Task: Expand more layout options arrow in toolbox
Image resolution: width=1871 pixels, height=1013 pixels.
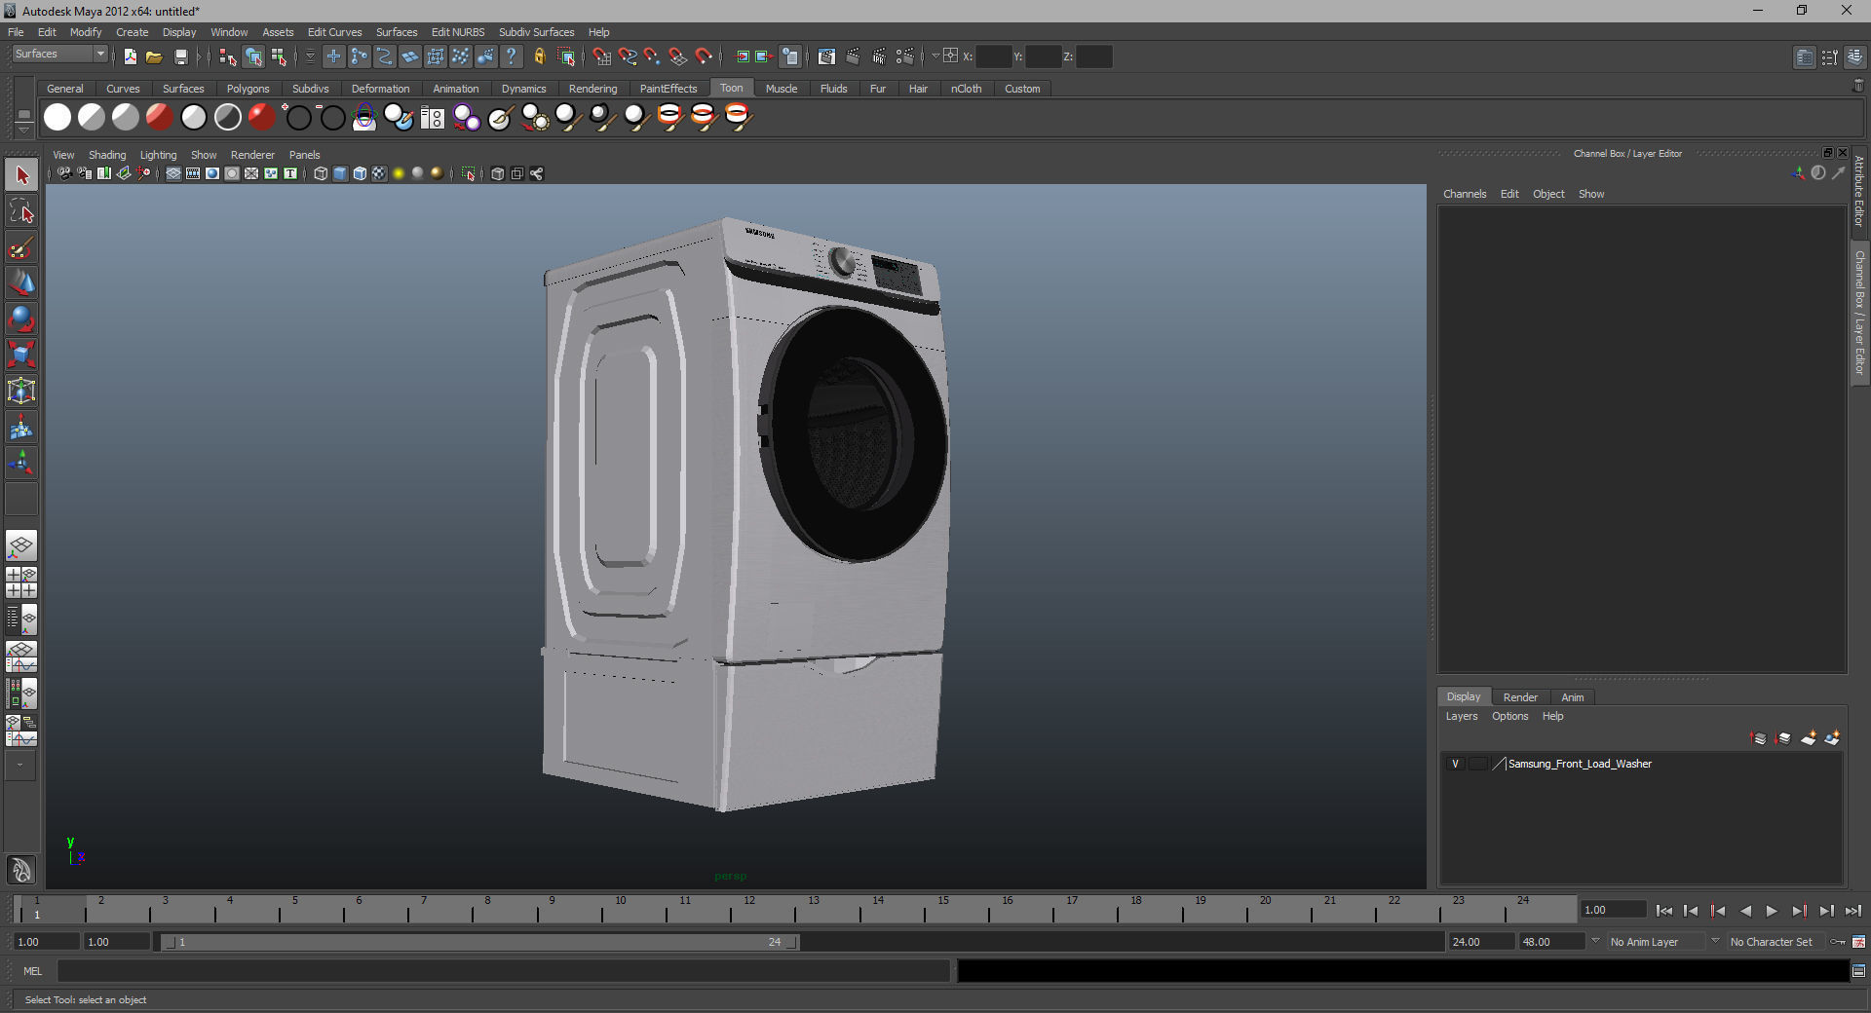Action: tap(20, 766)
